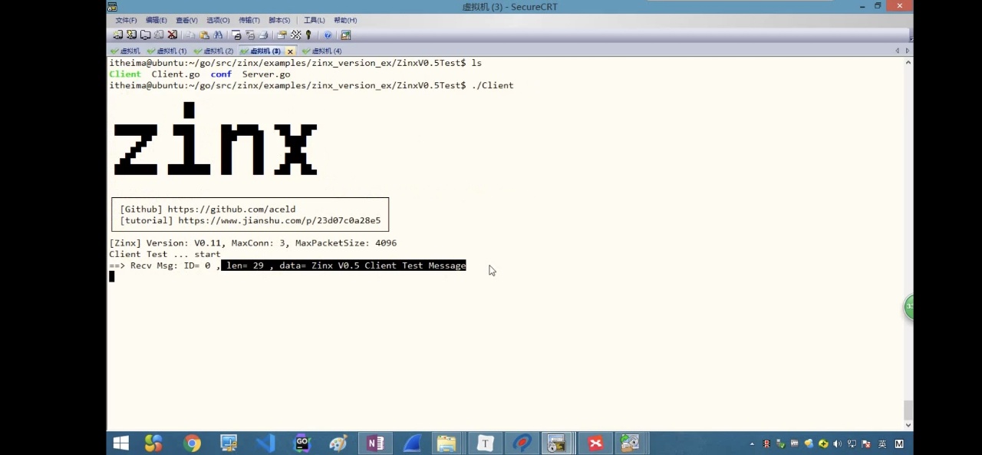Open the 帮助(H) menu
982x455 pixels.
click(345, 20)
